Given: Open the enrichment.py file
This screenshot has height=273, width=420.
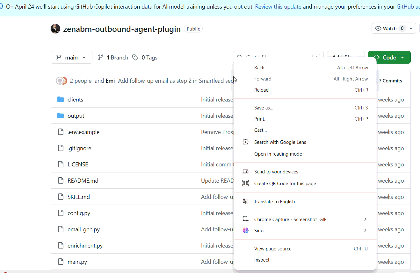Looking at the screenshot, I should click(85, 246).
